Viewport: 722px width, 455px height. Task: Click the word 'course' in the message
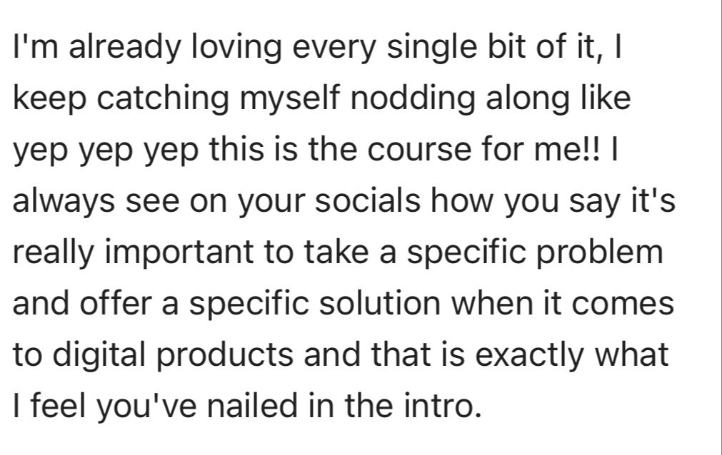tap(419, 151)
